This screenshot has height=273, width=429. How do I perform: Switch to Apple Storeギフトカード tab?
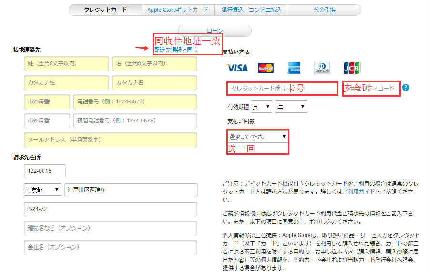[x=178, y=10]
